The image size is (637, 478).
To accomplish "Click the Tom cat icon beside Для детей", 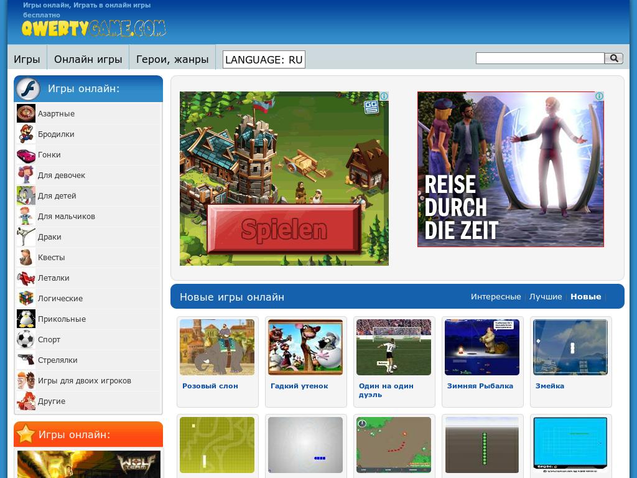I will 26,196.
